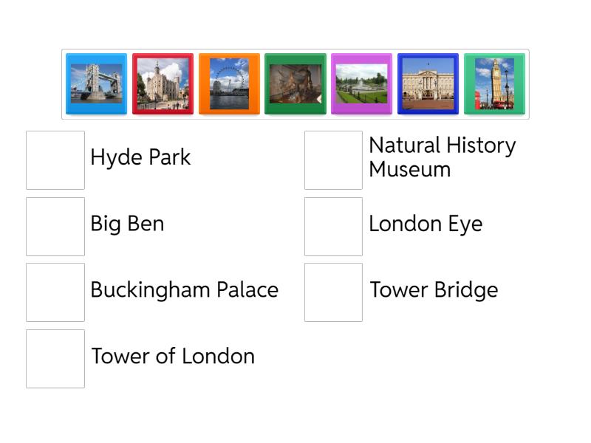
Task: Click the Natural History Museum label
Action: 443,157
